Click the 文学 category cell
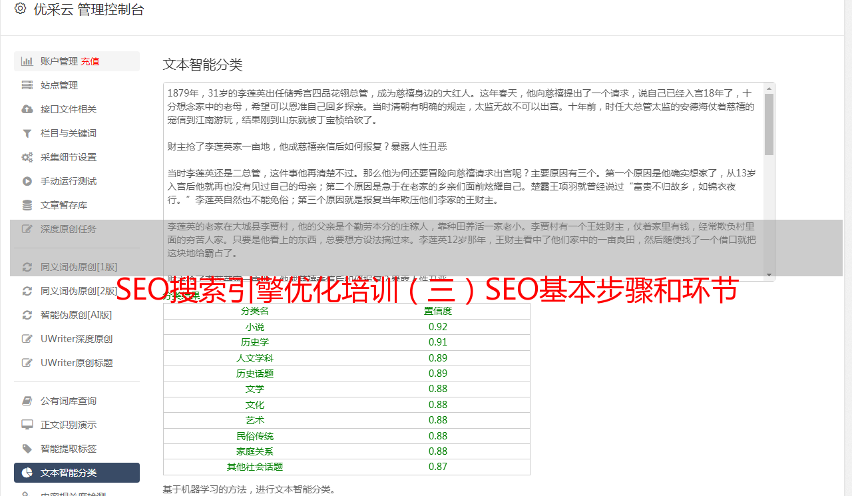The image size is (852, 496). 255,389
